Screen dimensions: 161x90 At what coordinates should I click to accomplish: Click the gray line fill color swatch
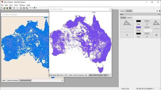147,27
